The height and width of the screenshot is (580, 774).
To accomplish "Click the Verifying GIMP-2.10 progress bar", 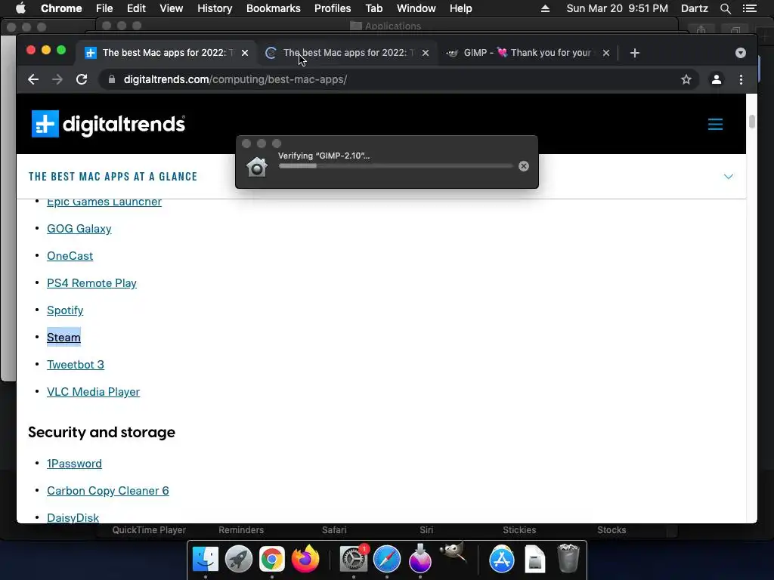I will (x=396, y=166).
